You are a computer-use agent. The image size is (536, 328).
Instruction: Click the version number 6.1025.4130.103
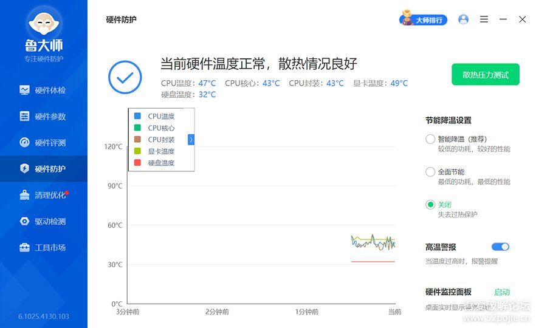click(44, 316)
